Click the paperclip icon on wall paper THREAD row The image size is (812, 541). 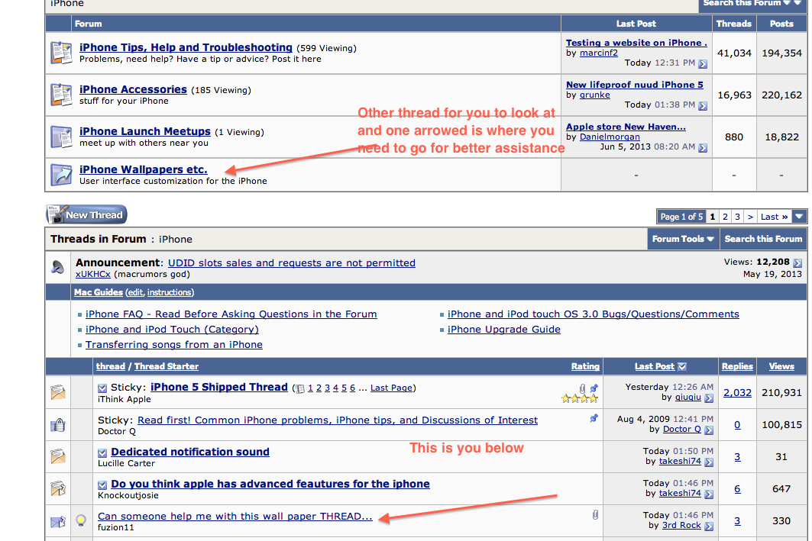[596, 514]
